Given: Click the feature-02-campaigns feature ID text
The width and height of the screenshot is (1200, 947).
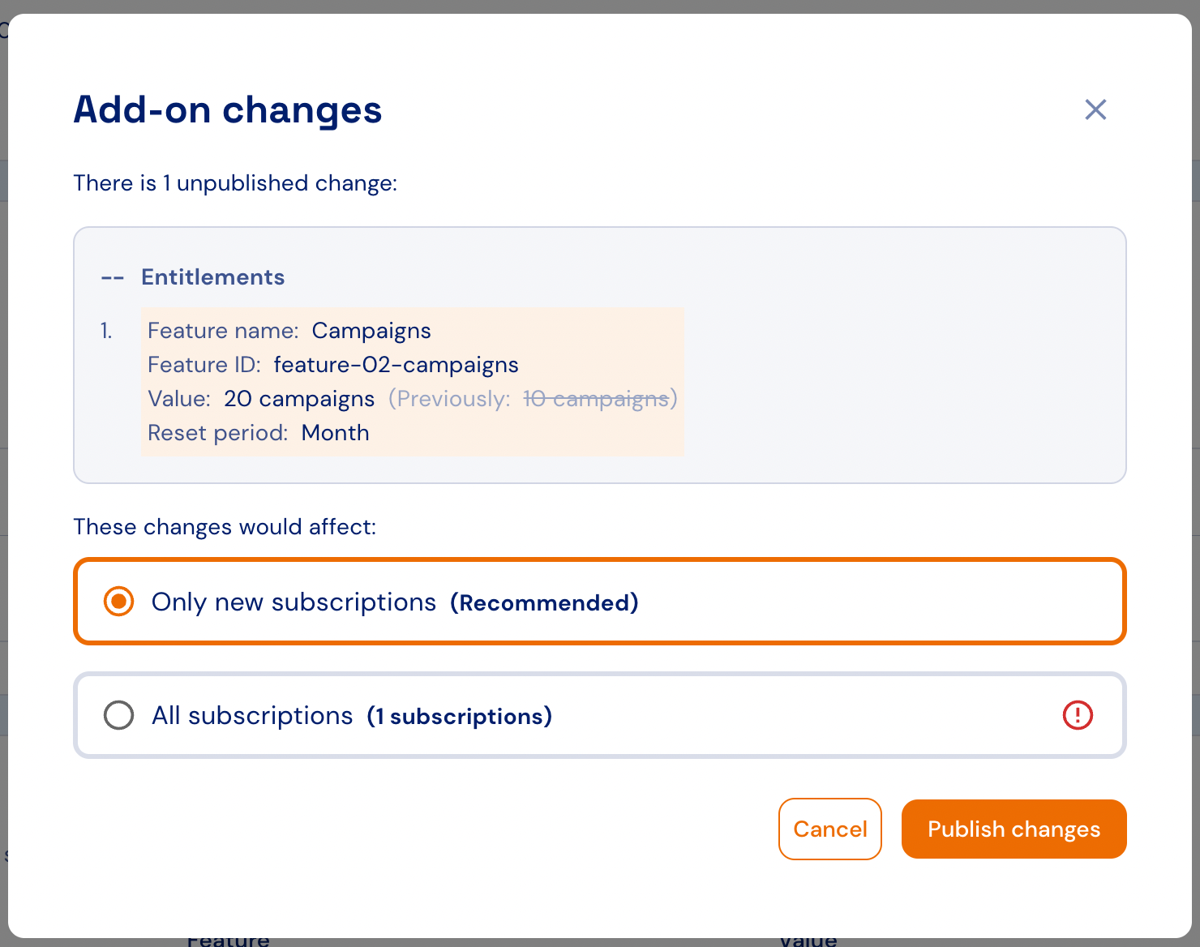Looking at the screenshot, I should tap(396, 365).
